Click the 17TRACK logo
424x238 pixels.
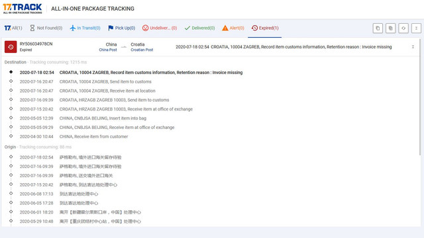tap(23, 9)
